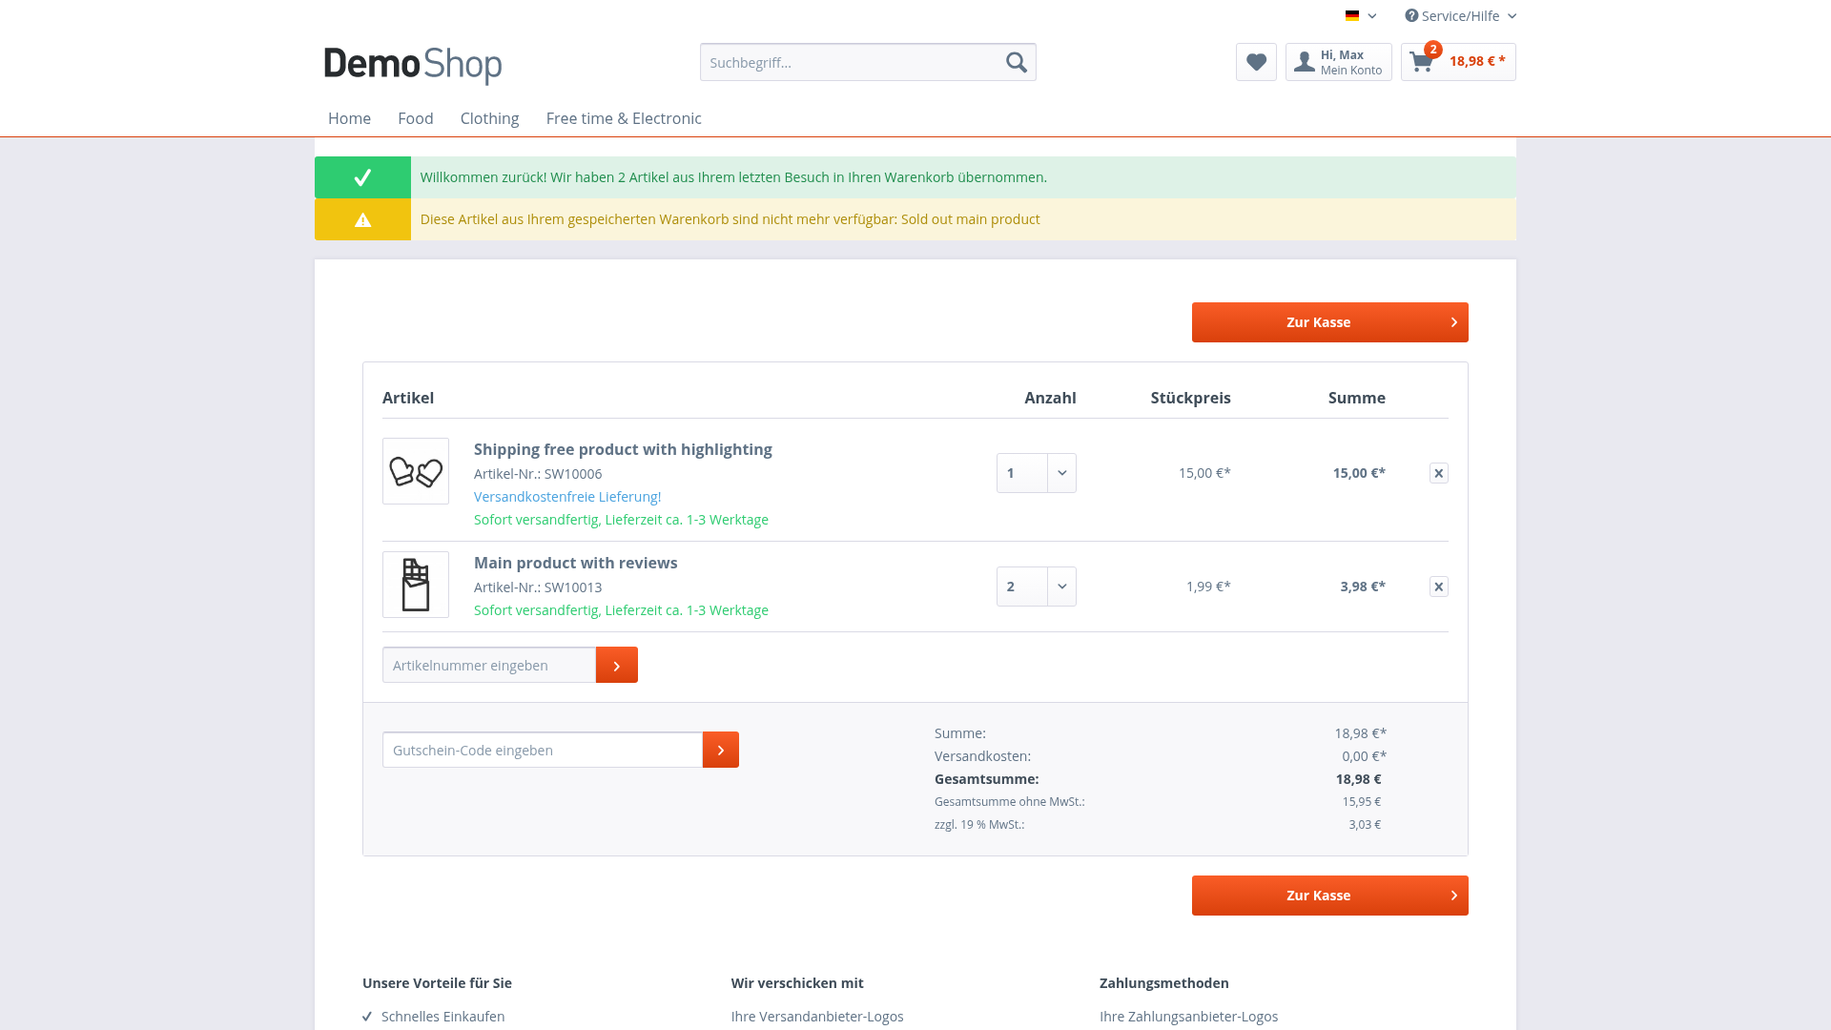Submit voucher code with arrow button
This screenshot has height=1030, width=1831.
click(x=721, y=750)
